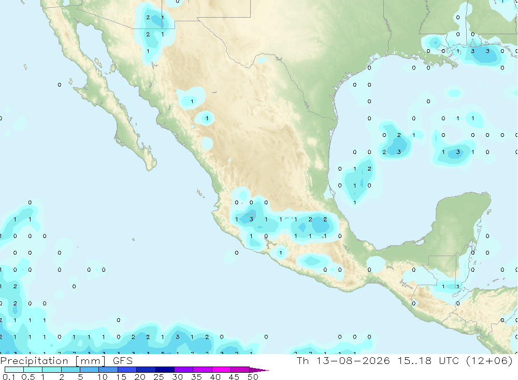Image resolution: width=518 pixels, height=380 pixels.
Task: Pick the 25–30 mm legend swatch
Action: 165,370
